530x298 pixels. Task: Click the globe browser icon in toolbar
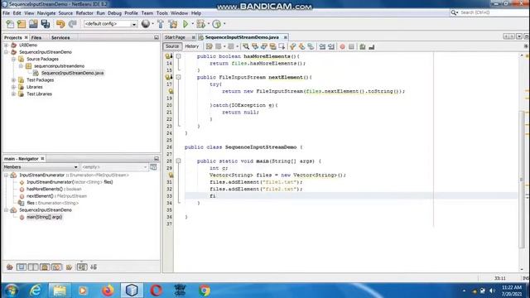click(x=146, y=24)
